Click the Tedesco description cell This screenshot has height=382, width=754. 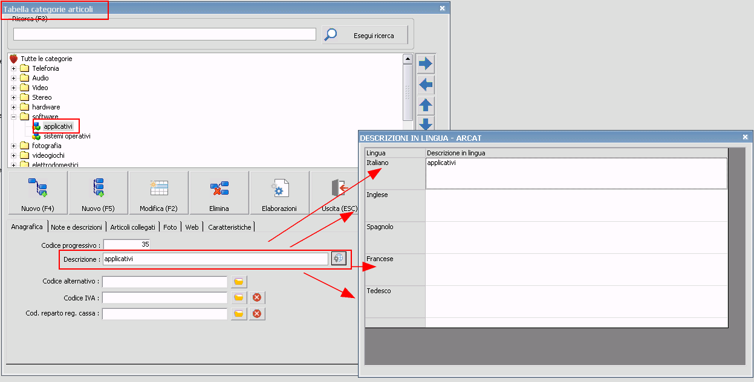click(x=576, y=302)
